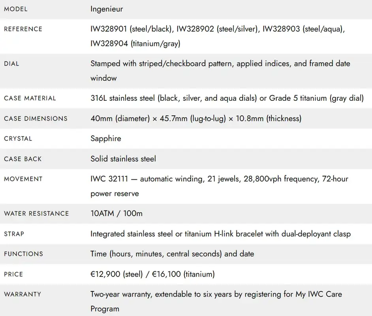The height and width of the screenshot is (316, 372).
Task: Click the €12,900 steel price text
Action: click(x=116, y=274)
